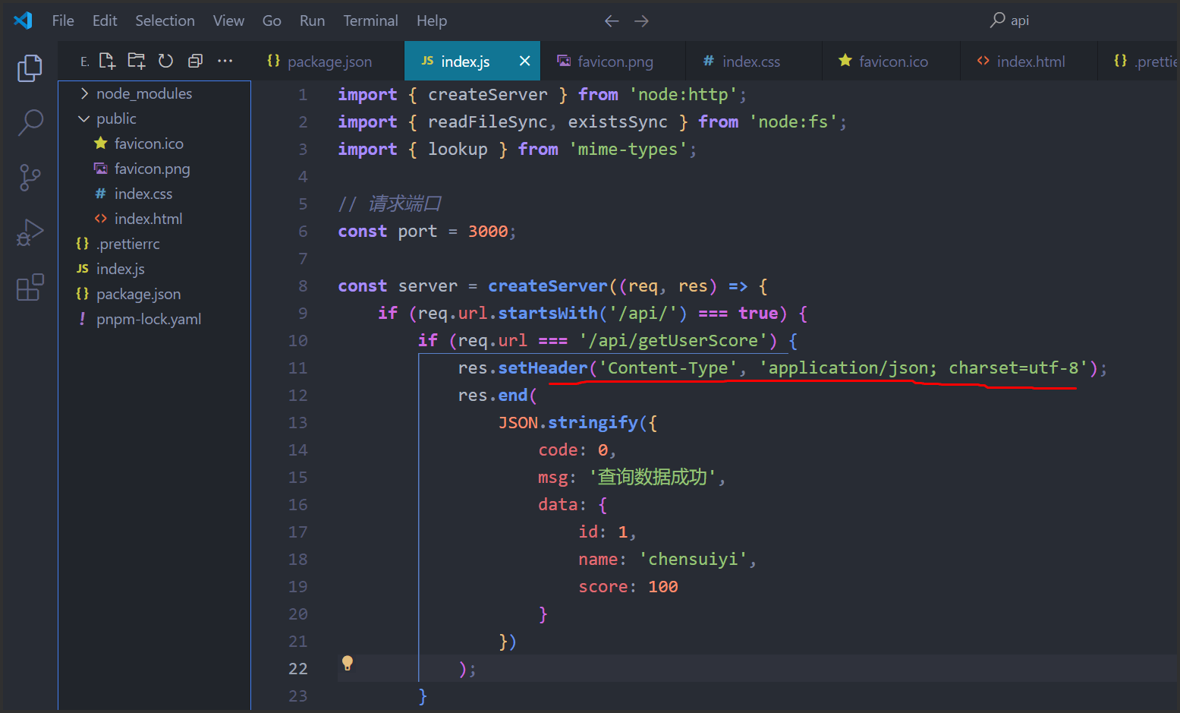Go back with the left arrow
Viewport: 1180px width, 713px height.
(x=612, y=21)
